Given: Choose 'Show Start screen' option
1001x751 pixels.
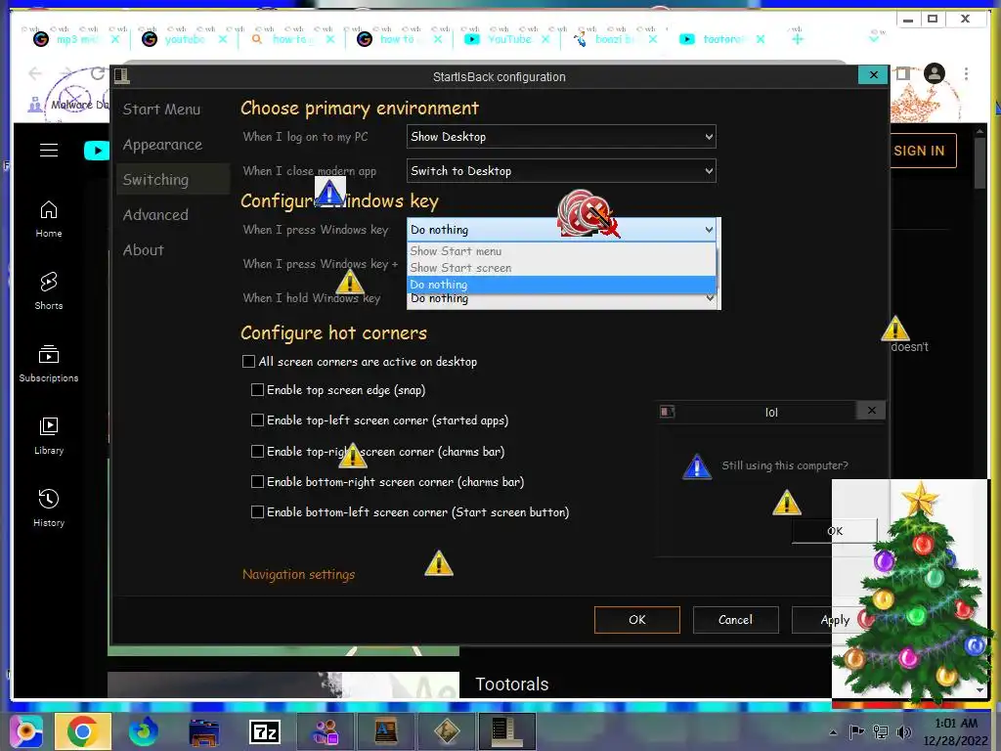Looking at the screenshot, I should pos(561,268).
